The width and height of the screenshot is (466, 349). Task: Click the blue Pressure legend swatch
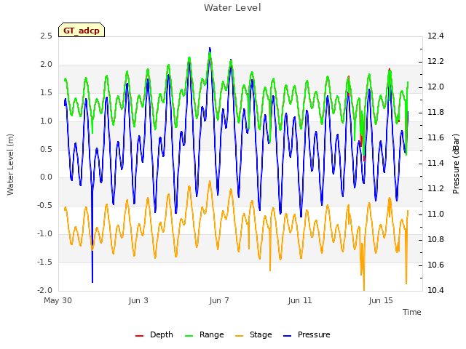pos(287,336)
